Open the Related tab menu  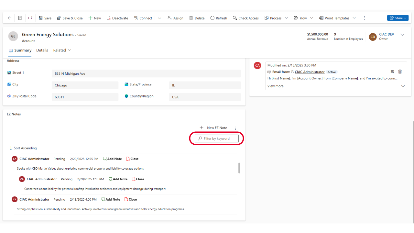62,50
